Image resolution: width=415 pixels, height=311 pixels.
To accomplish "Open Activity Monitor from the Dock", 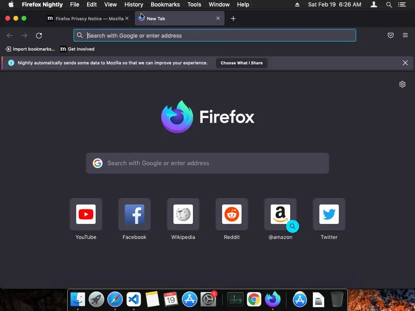I will 235,299.
